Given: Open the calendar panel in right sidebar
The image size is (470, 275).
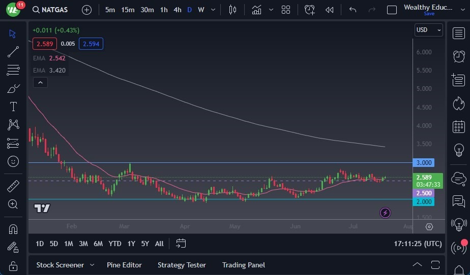Looking at the screenshot, I should (458, 126).
